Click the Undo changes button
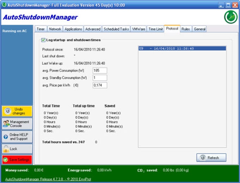240x183 pixels. pos(17,111)
